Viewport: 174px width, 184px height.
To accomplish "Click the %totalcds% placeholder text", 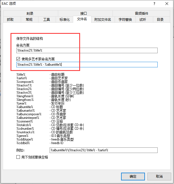I will pyautogui.click(x=24, y=125).
